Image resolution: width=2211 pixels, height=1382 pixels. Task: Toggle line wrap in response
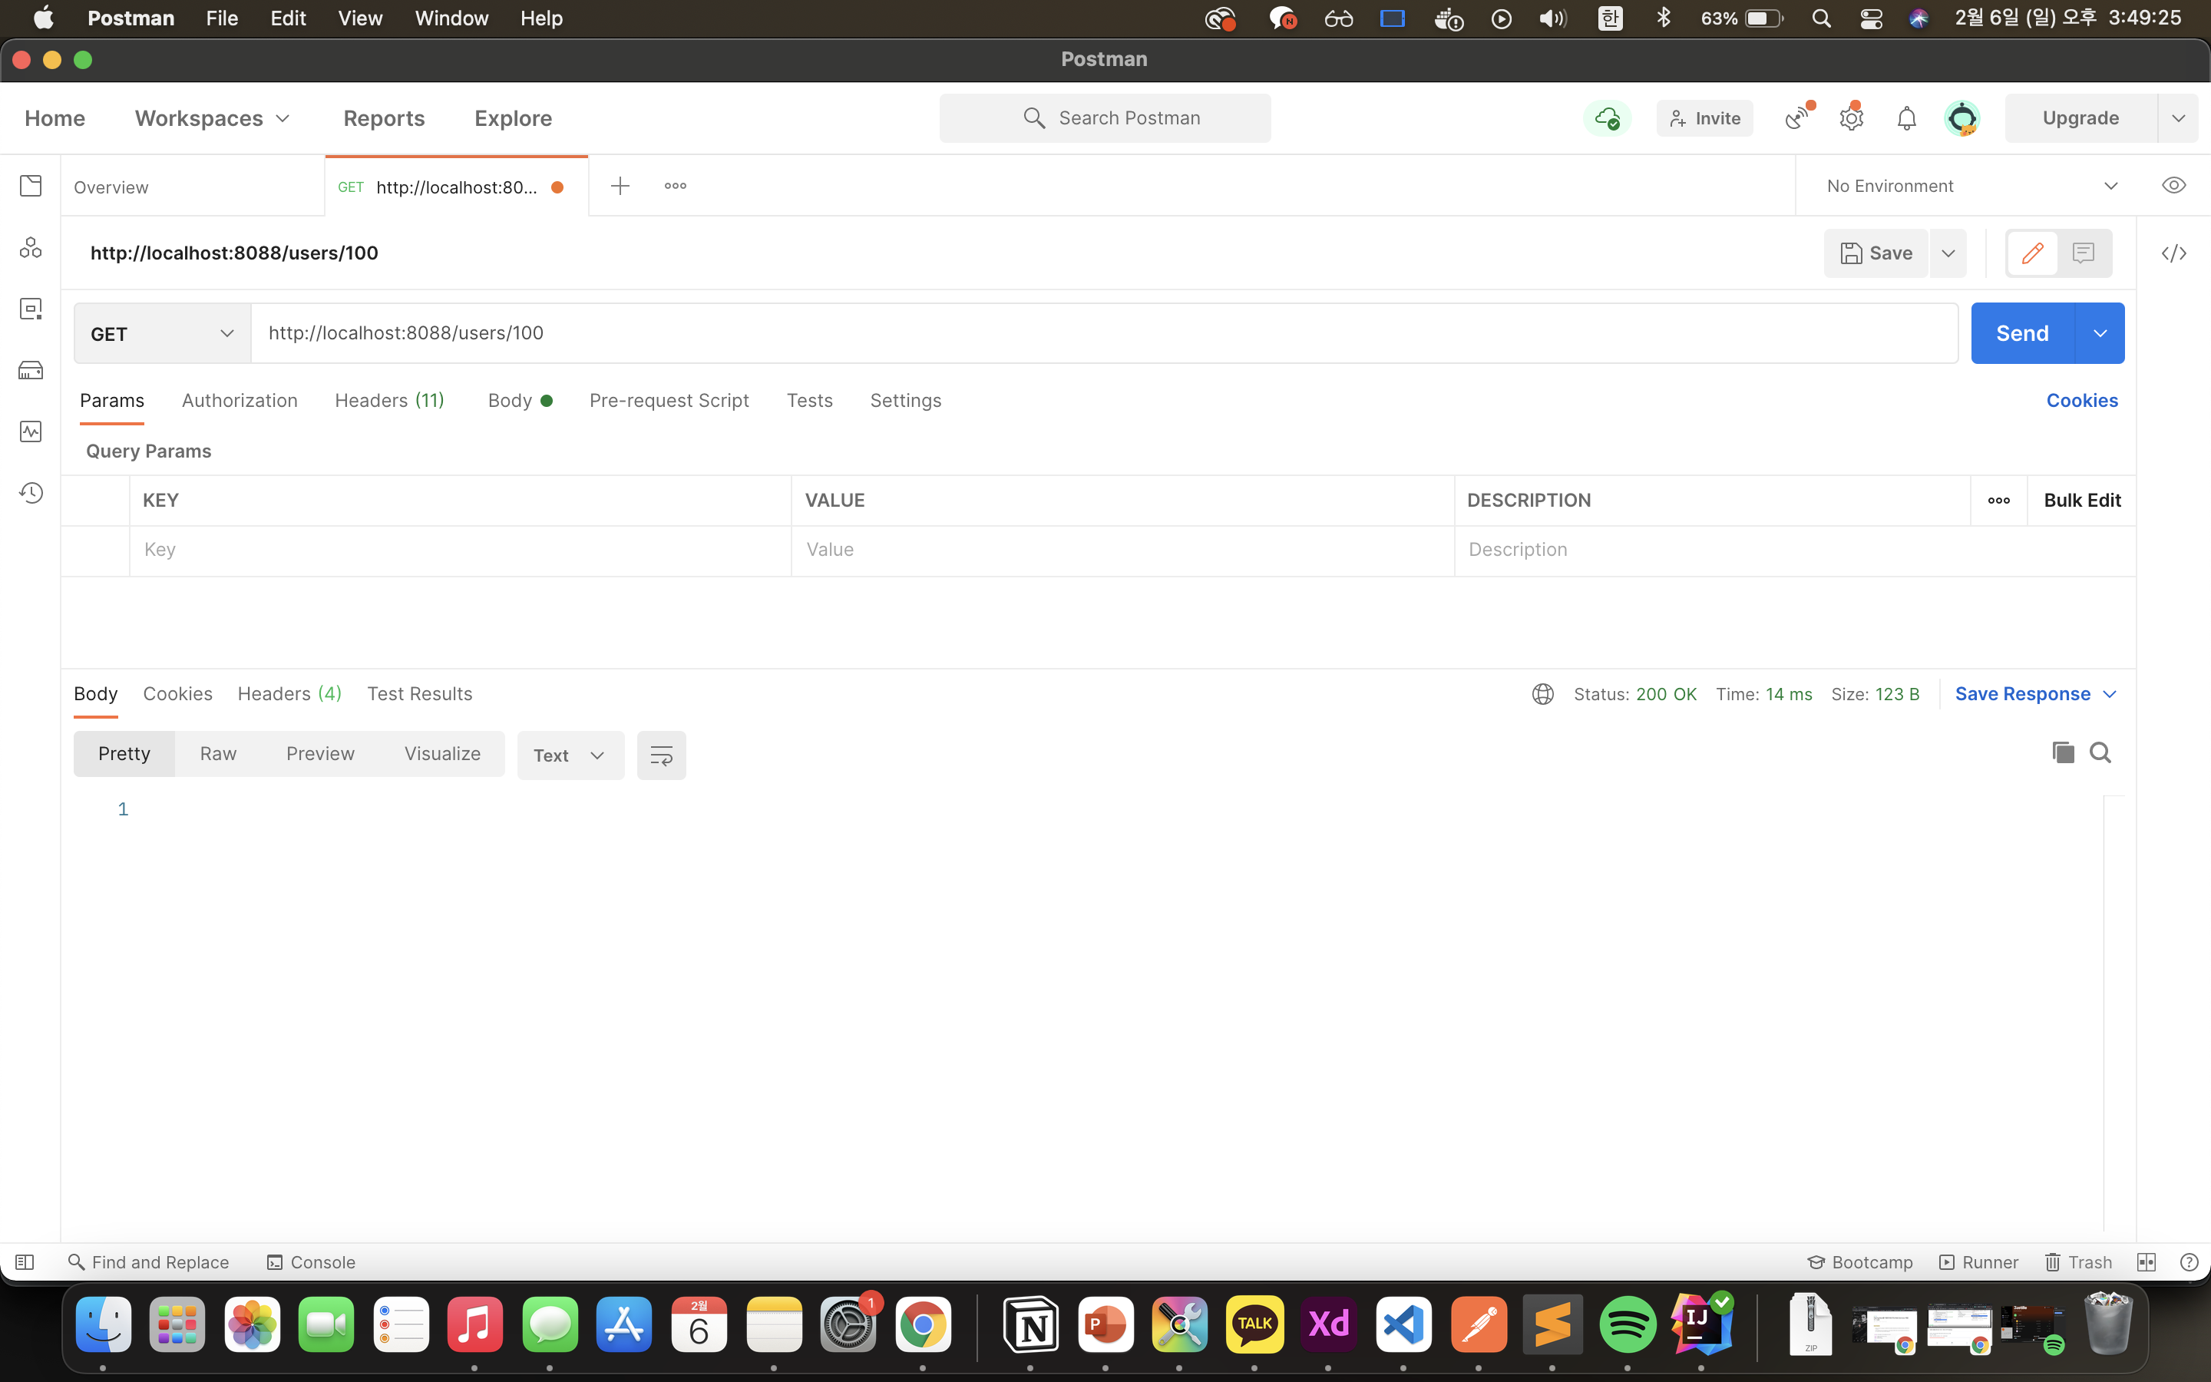[660, 755]
